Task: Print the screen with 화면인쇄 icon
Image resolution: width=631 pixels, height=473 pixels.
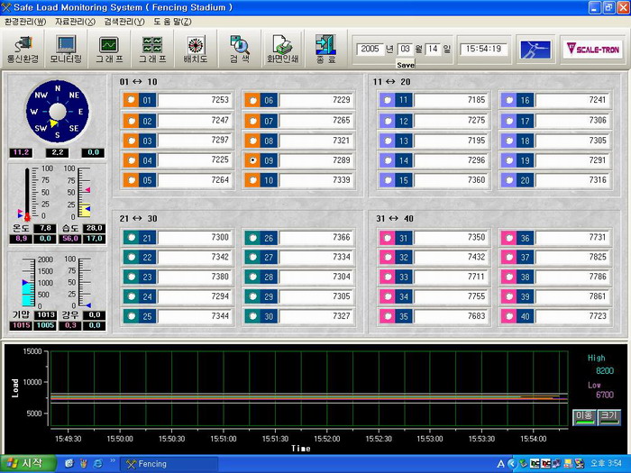Action: click(x=282, y=48)
